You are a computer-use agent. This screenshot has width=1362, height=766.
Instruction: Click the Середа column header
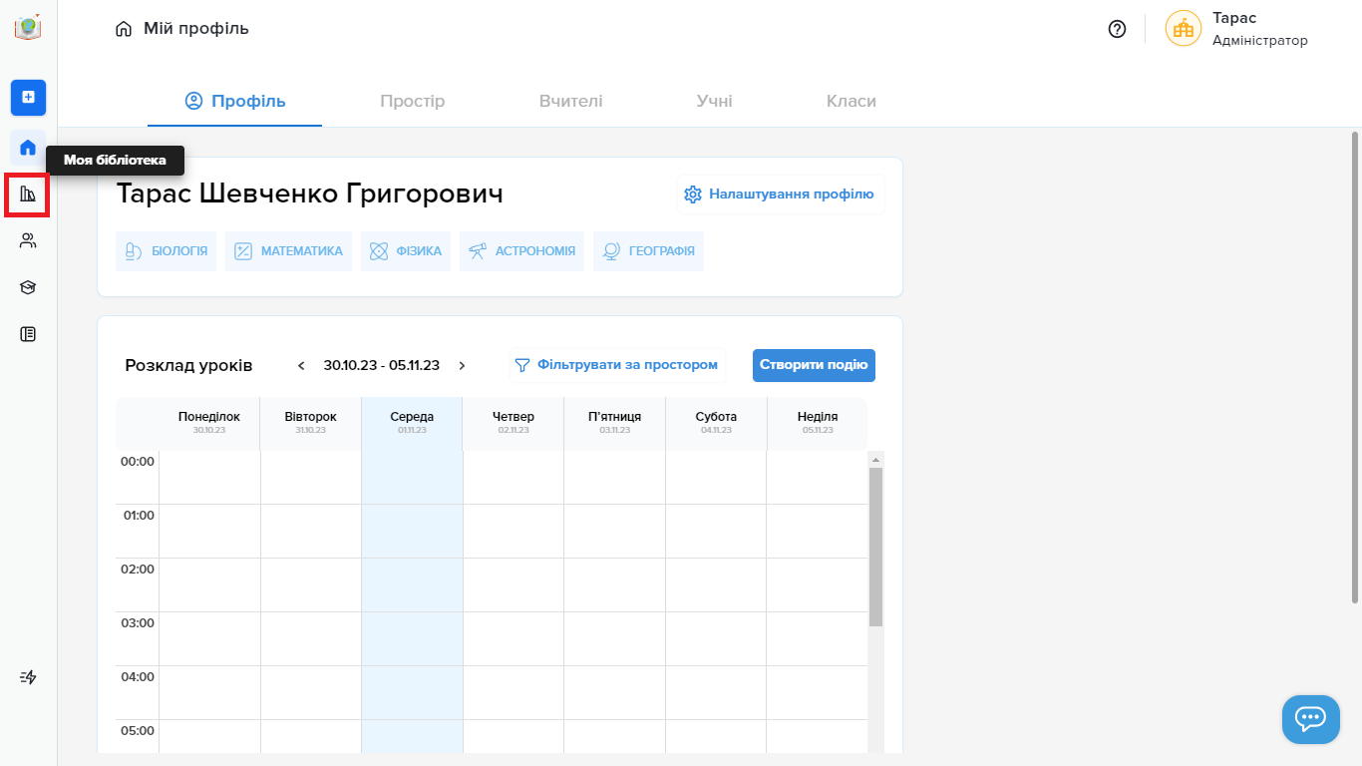tap(412, 423)
